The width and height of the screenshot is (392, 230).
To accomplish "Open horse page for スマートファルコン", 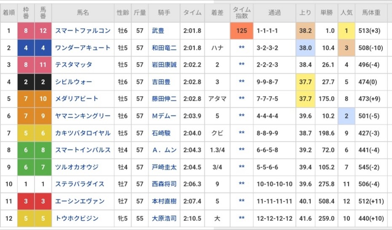I will (x=83, y=31).
